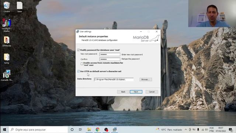Image resolution: width=236 pixels, height=133 pixels.
Task: Toggle Use UTF8 as default charset checkbox
Action: click(78, 71)
